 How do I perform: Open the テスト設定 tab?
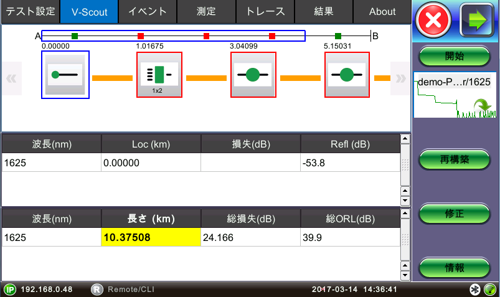coord(30,11)
